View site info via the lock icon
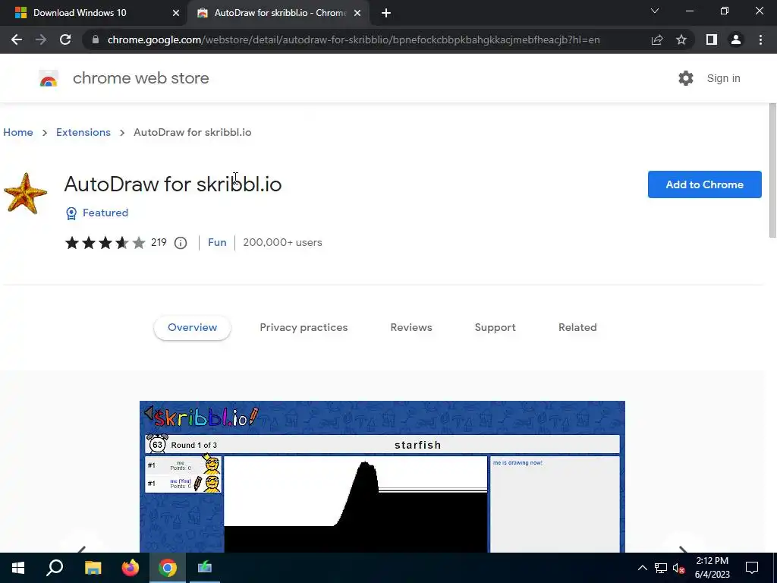Viewport: 777px width, 583px height. pyautogui.click(x=96, y=39)
